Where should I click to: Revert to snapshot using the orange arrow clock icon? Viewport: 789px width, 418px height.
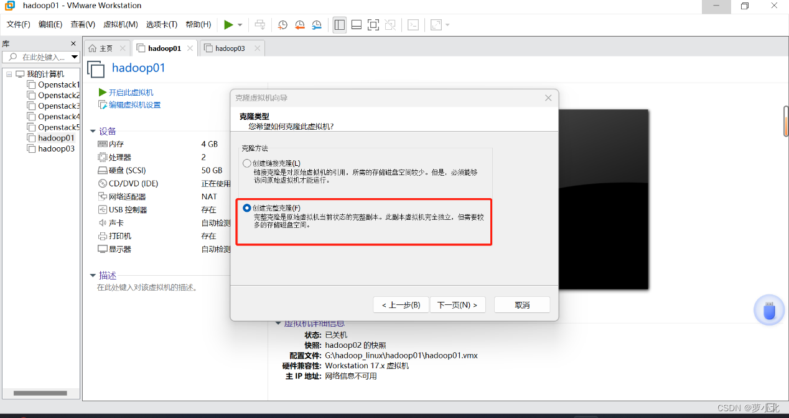click(300, 25)
